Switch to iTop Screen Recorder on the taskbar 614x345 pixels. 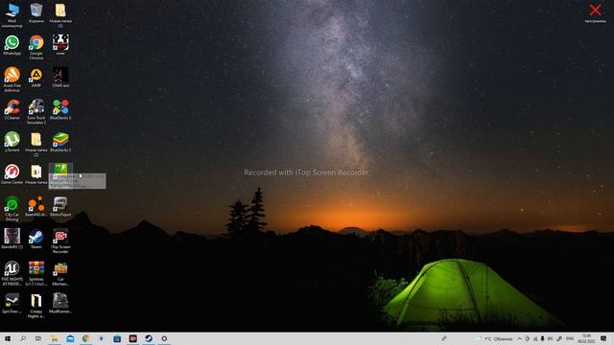pos(132,338)
